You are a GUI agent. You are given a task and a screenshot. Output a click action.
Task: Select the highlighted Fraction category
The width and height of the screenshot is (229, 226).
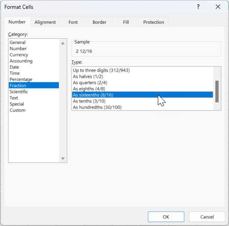pyautogui.click(x=34, y=85)
